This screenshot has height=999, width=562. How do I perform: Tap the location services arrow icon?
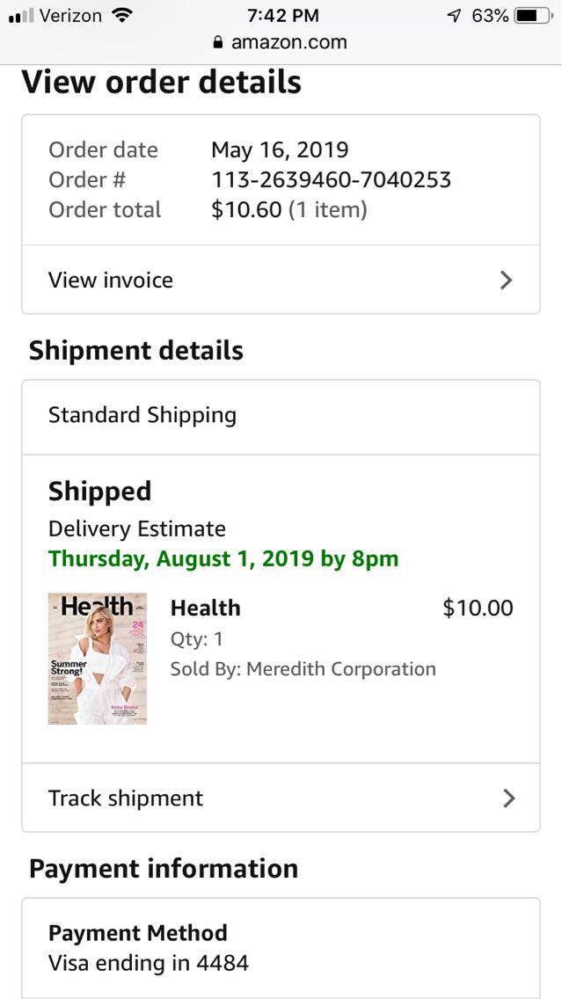click(454, 16)
